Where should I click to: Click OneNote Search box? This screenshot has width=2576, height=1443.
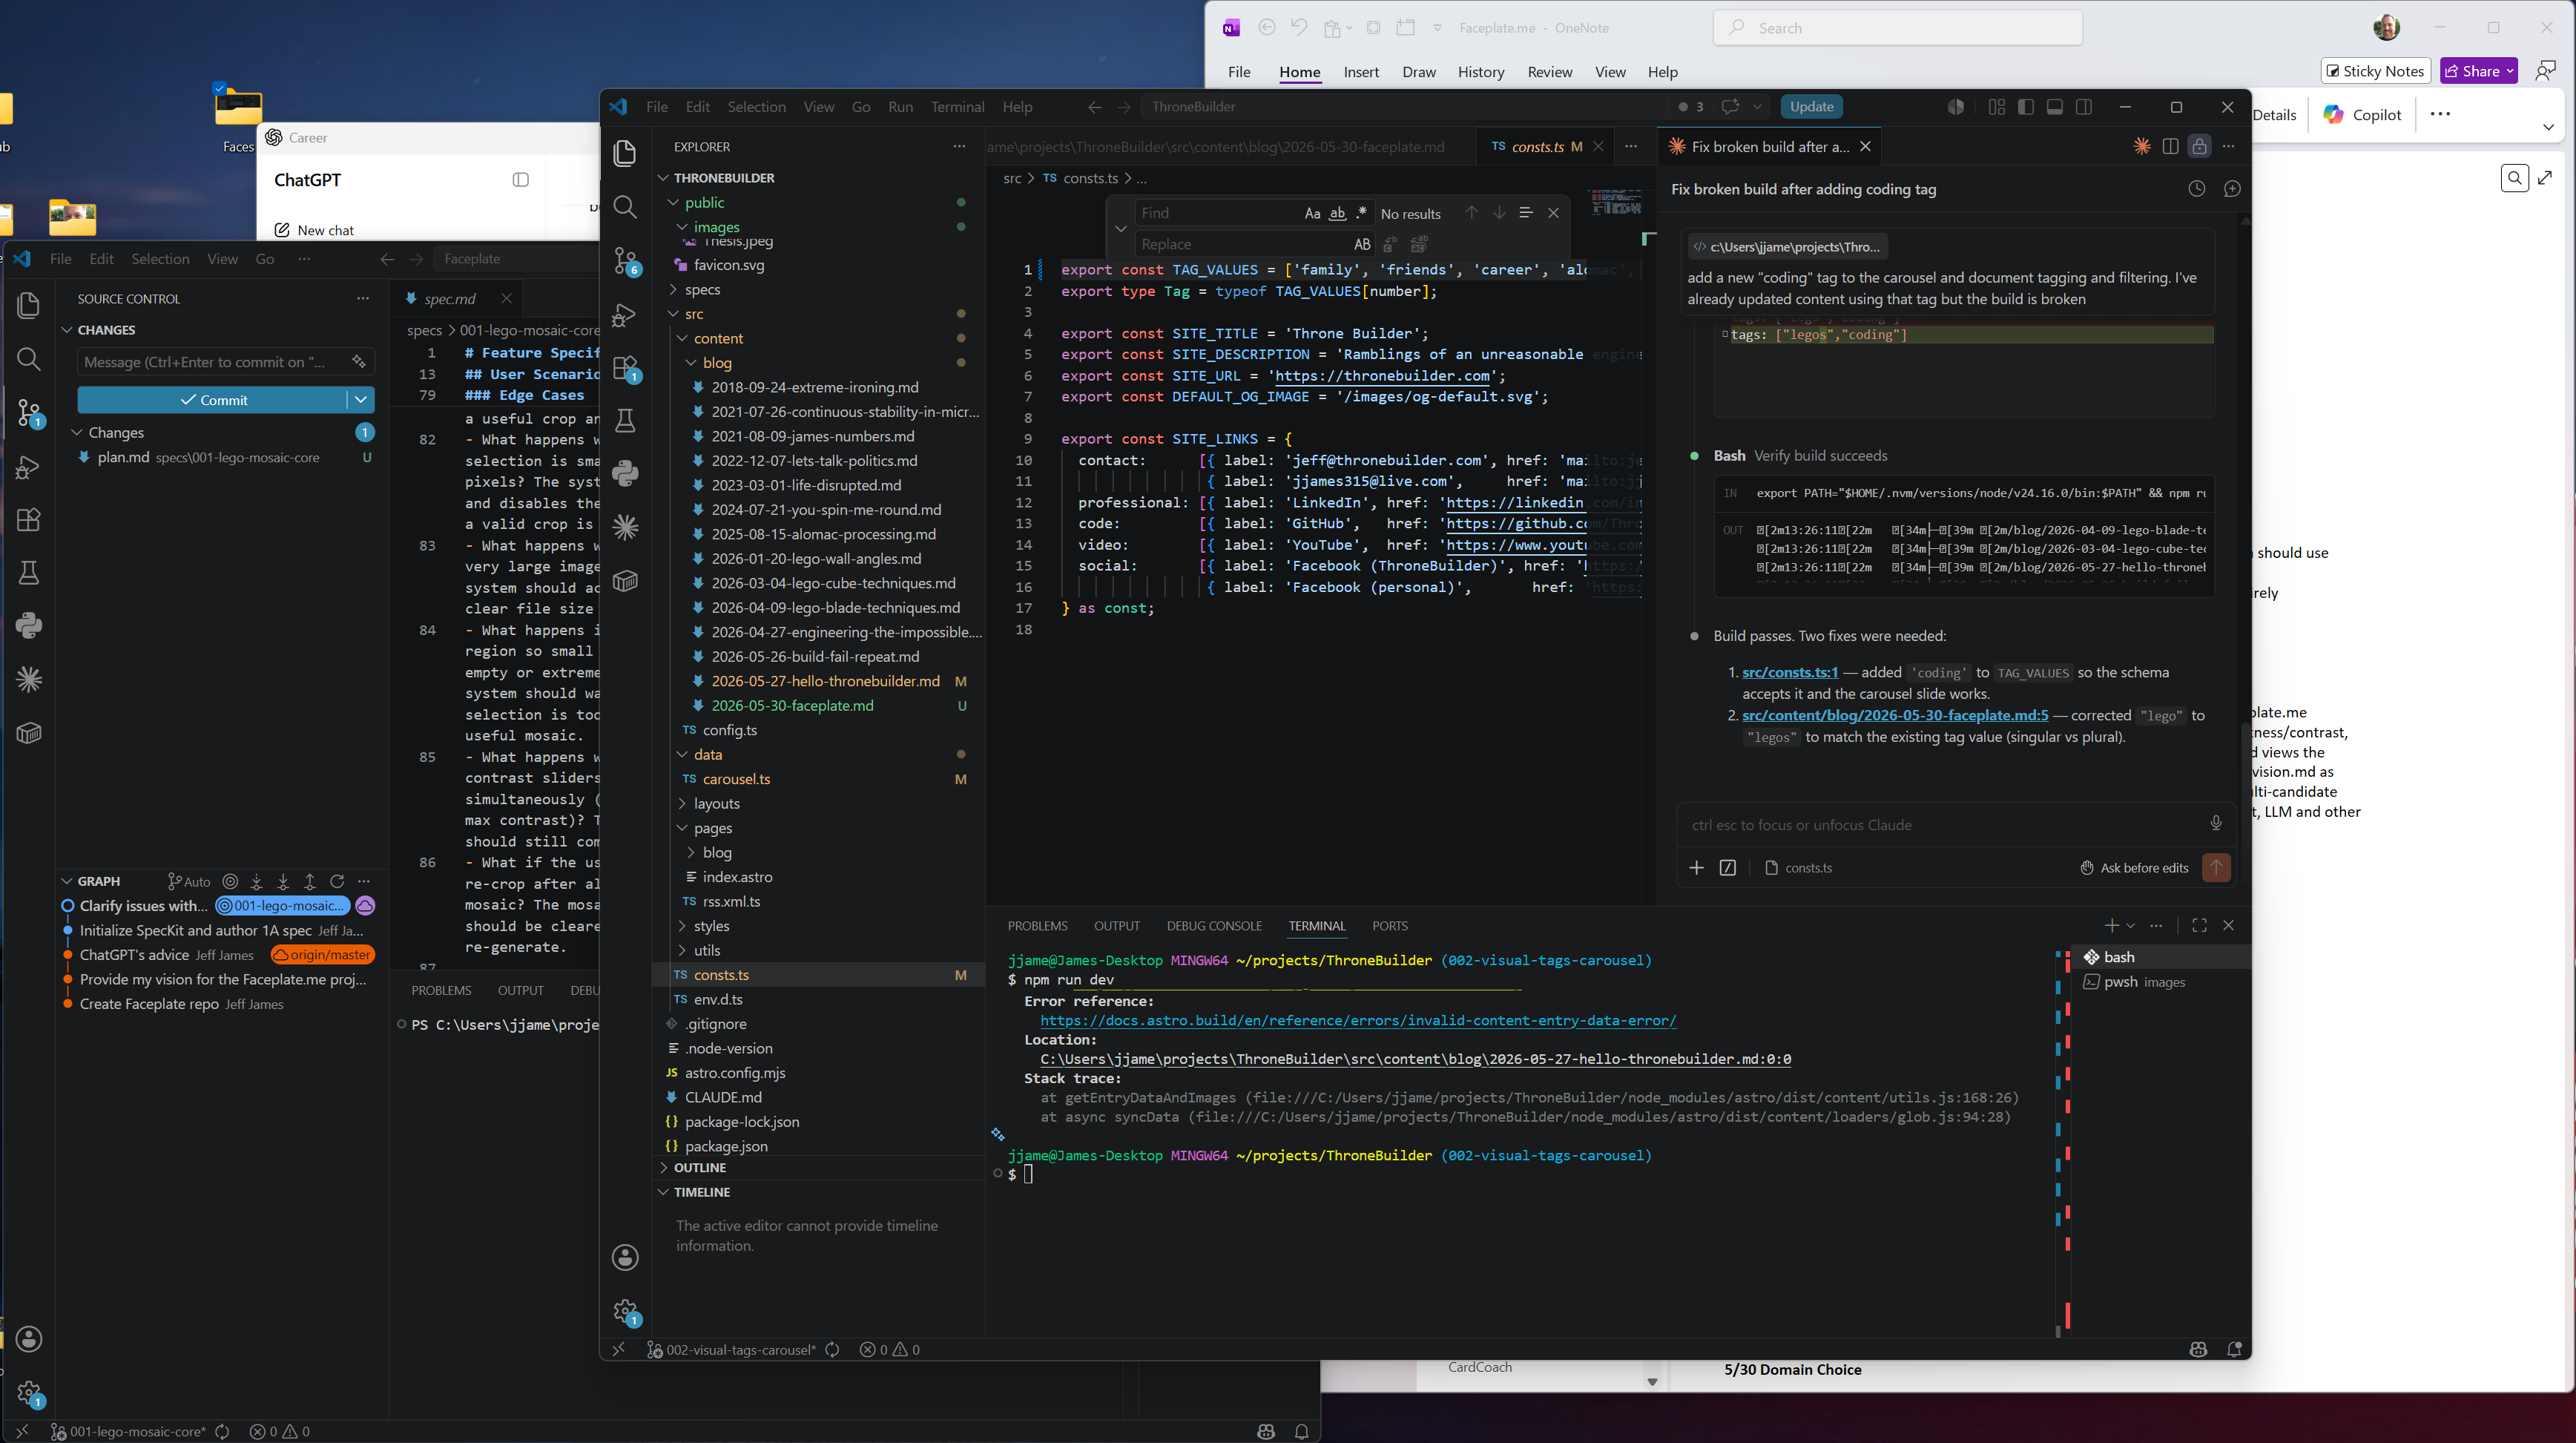click(1897, 28)
